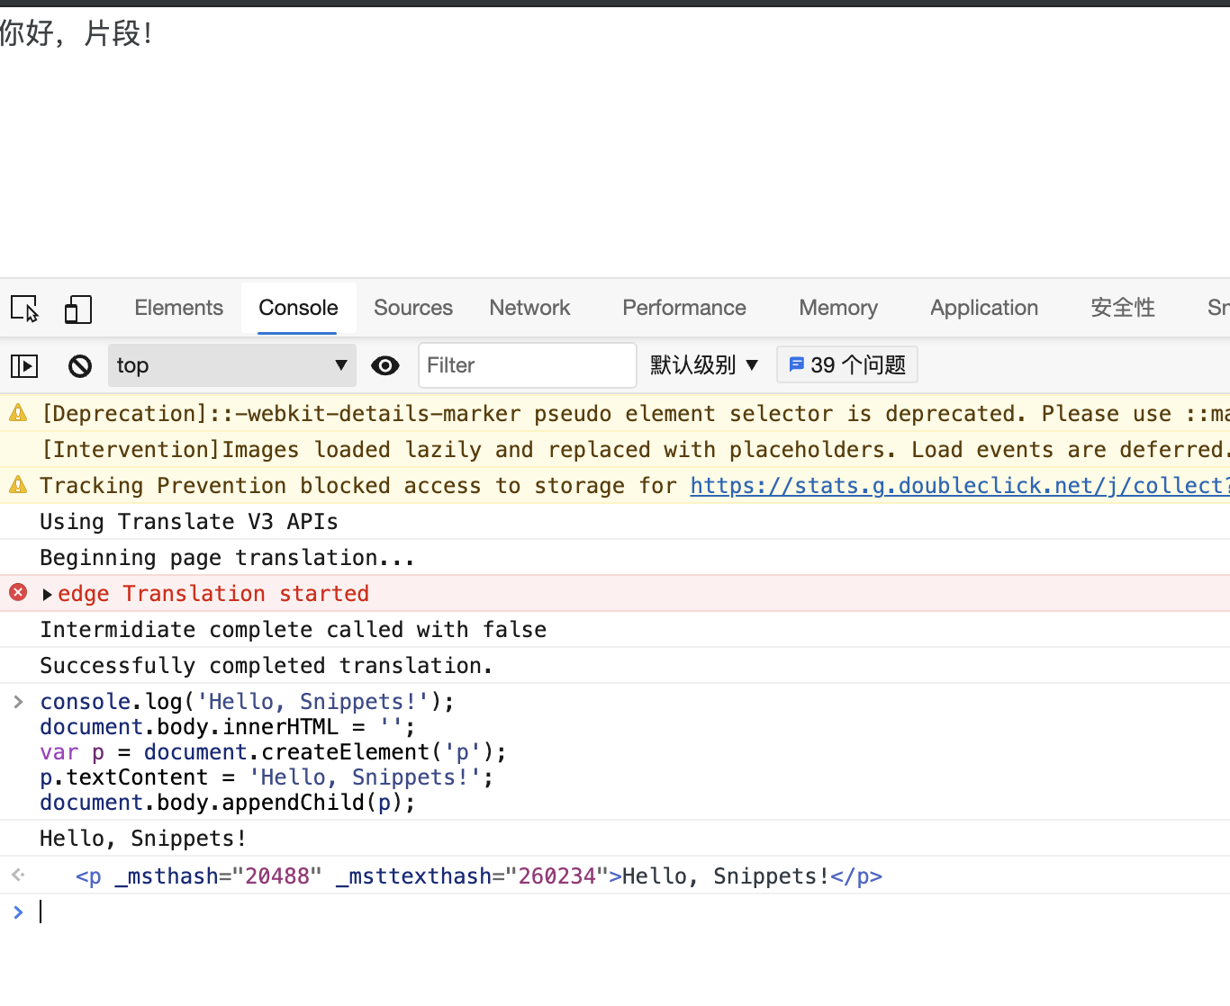The image size is (1230, 1006).
Task: Open the top JavaScript context dropdown
Action: pos(231,365)
